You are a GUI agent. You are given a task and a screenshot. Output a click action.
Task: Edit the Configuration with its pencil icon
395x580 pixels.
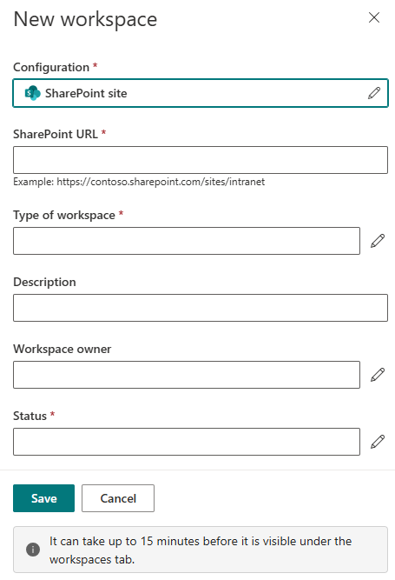click(374, 93)
